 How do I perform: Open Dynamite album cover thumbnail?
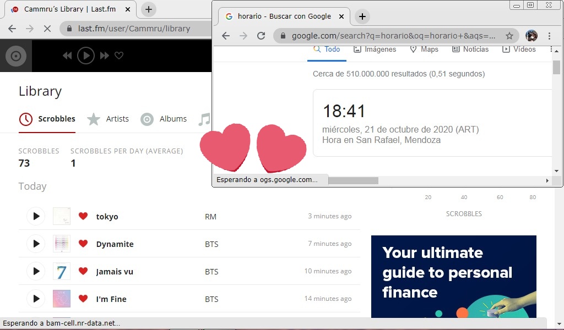[62, 244]
